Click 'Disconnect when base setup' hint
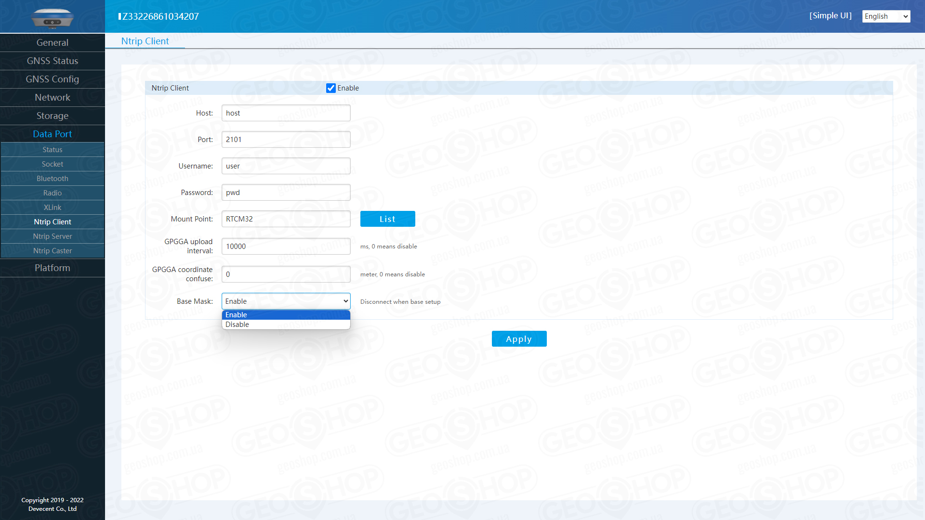The height and width of the screenshot is (520, 925). 400,302
